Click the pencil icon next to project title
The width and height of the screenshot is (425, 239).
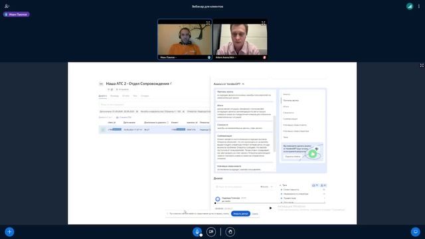(171, 84)
